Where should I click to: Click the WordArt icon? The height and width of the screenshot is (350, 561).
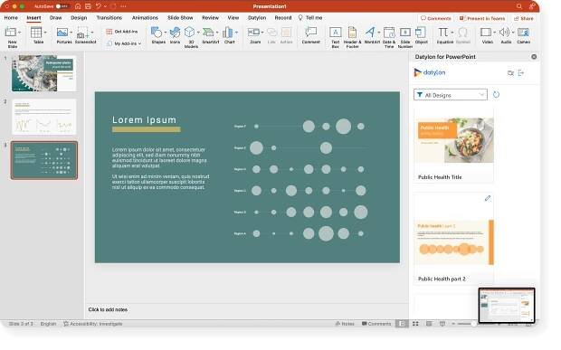tap(371, 33)
